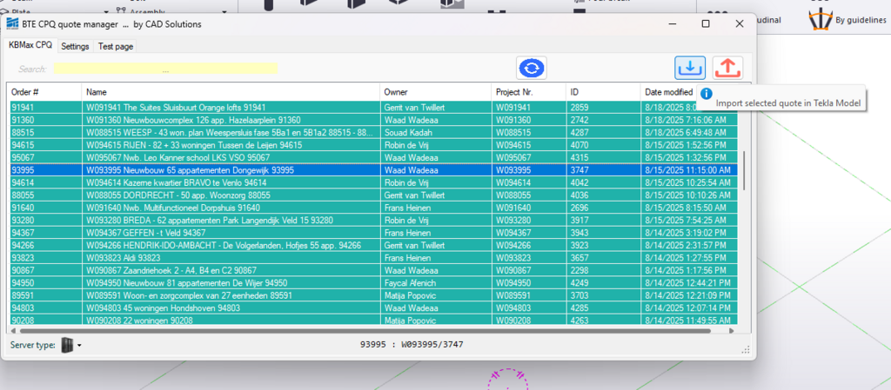Viewport: 891px width, 390px height.
Task: Click the horizontal scrollbar below the table
Action: point(348,330)
